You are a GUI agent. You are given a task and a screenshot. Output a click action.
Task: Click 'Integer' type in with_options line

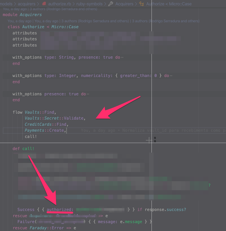(x=67, y=76)
